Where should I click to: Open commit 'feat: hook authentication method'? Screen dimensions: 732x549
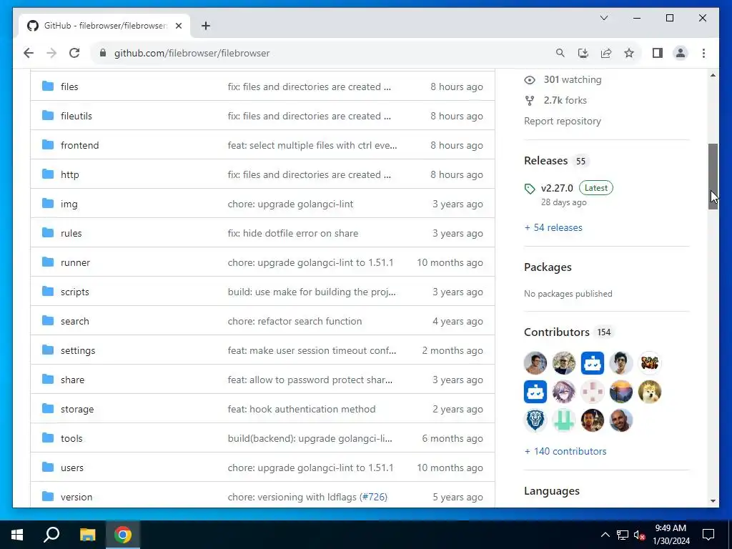tap(302, 410)
